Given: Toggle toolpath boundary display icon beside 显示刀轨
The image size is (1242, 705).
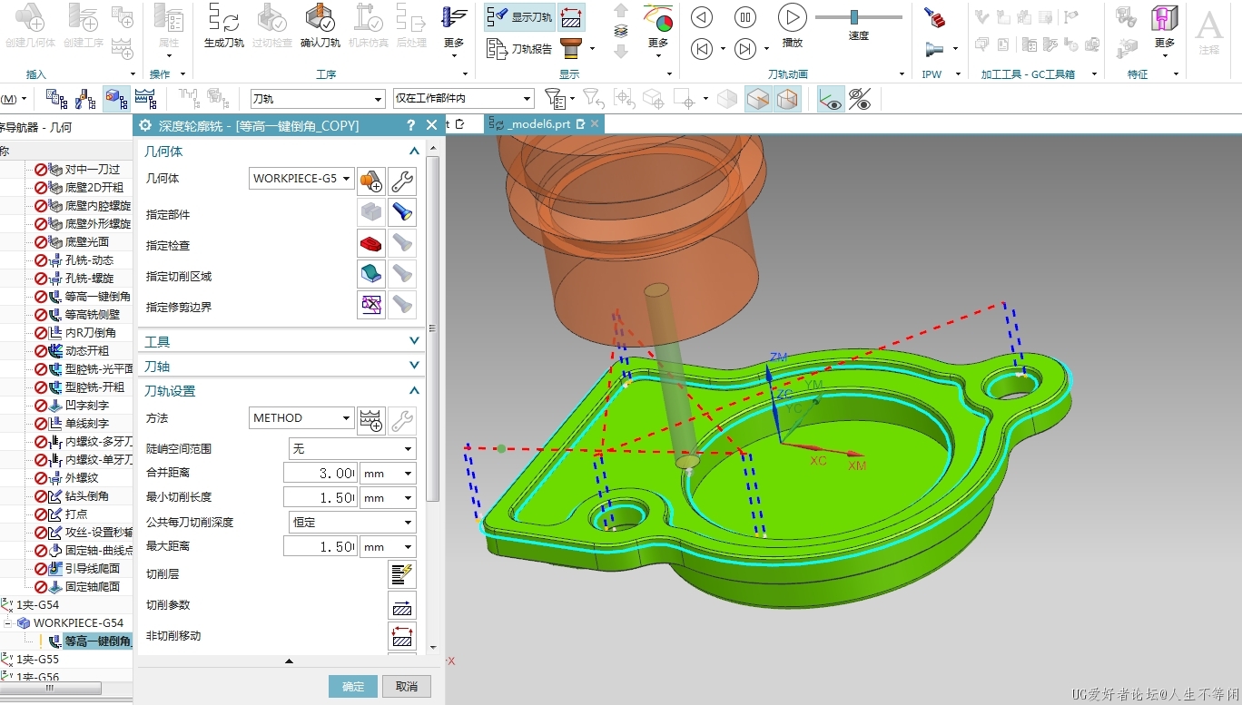Looking at the screenshot, I should point(571,17).
